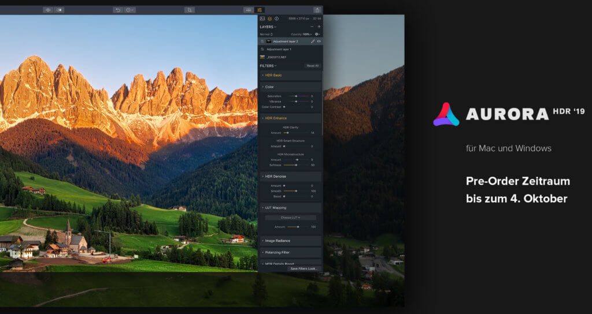Expand the Polarizing Filter section
The height and width of the screenshot is (314, 592).
tap(290, 253)
